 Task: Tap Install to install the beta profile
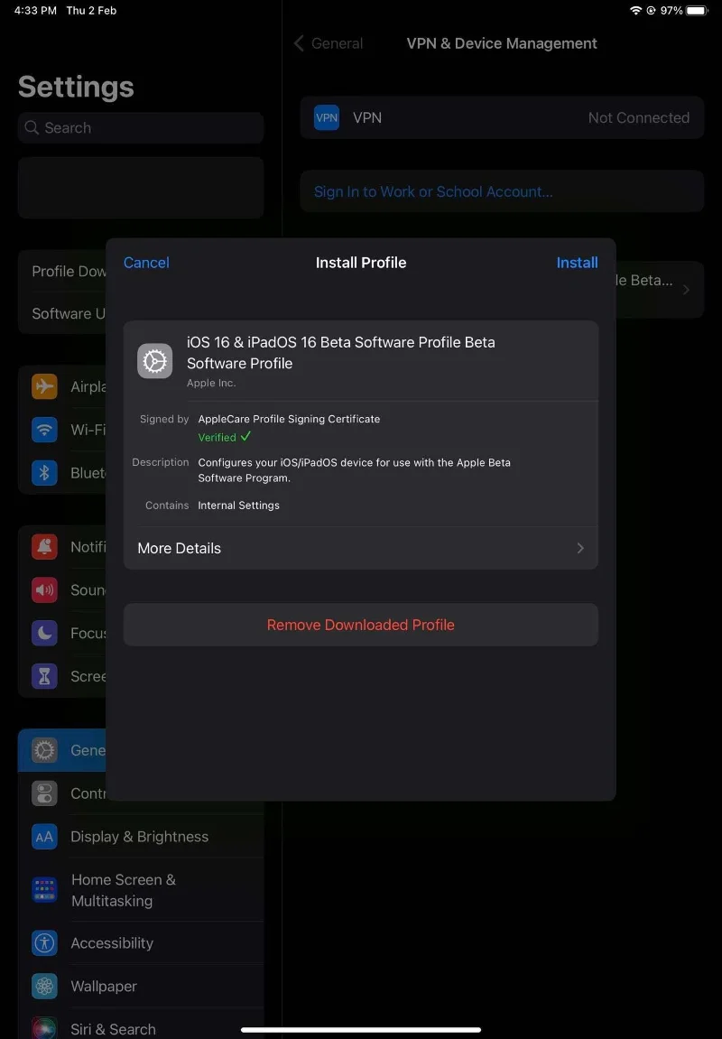(577, 263)
